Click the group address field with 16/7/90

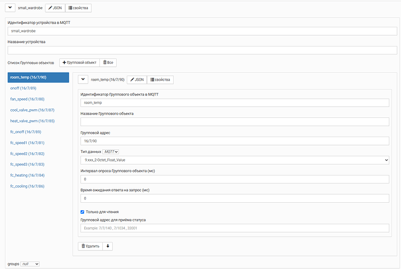(235, 141)
